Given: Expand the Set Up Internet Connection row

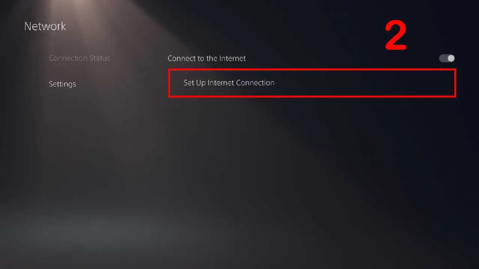Looking at the screenshot, I should (312, 83).
